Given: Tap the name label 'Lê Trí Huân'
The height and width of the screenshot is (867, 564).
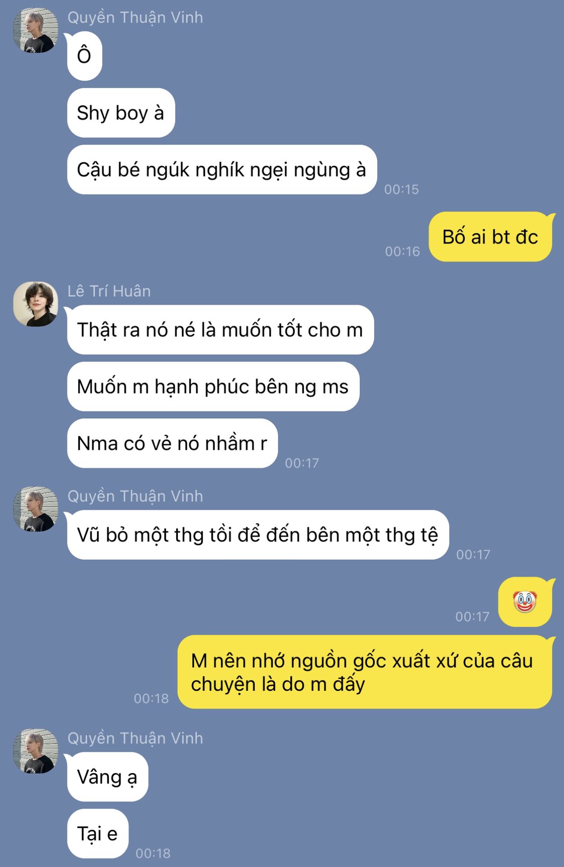Looking at the screenshot, I should point(109,291).
